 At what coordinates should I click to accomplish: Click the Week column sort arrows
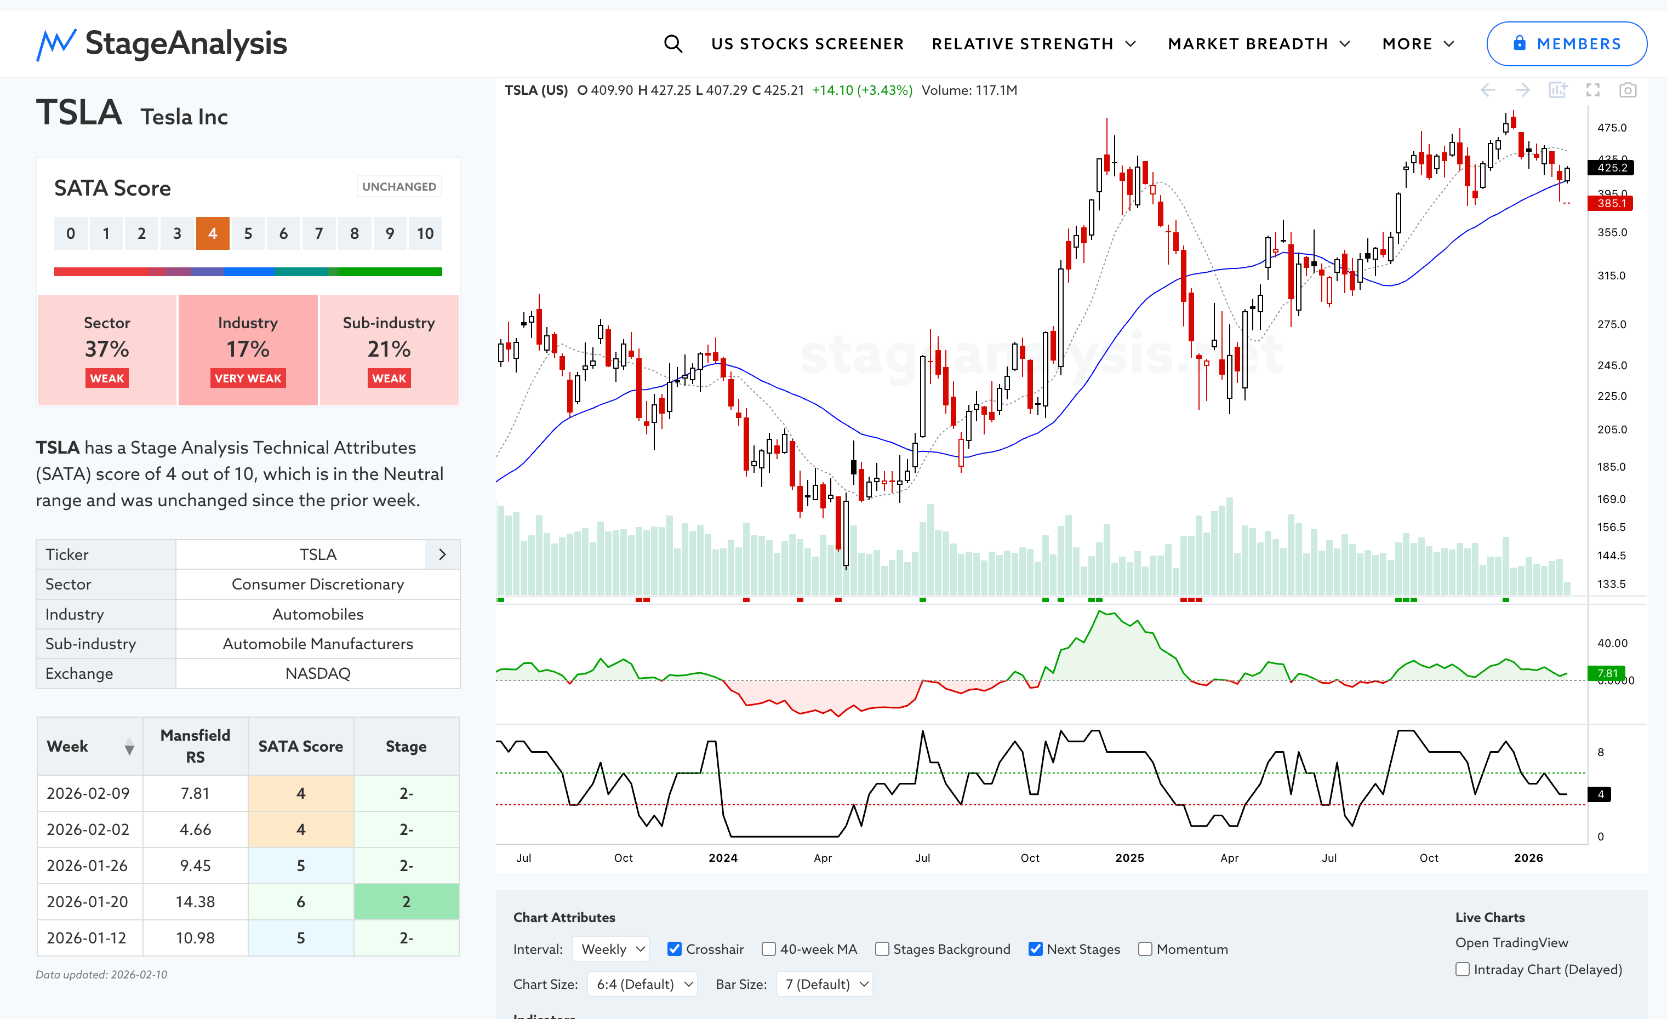pyautogui.click(x=129, y=747)
